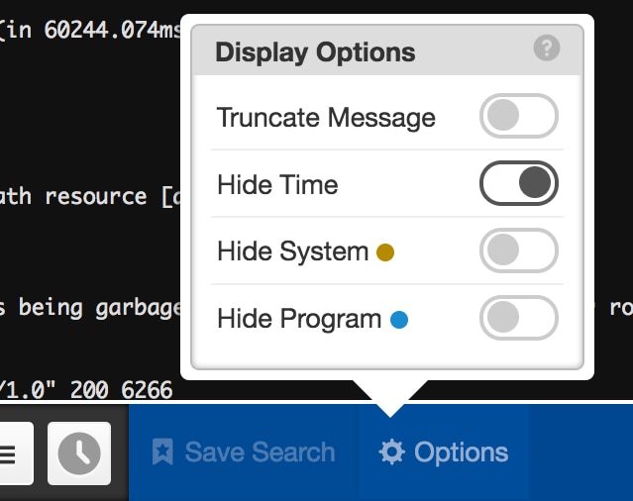The width and height of the screenshot is (633, 501).
Task: Enable the Hide System switch
Action: pyautogui.click(x=519, y=250)
